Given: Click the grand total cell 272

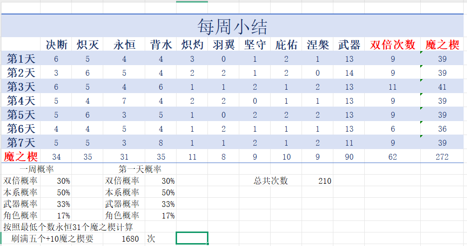Looking at the screenshot, I should [x=441, y=157].
